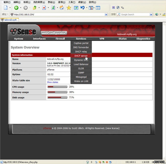The image size is (166, 164).
Task: Open the view license link in the footer
Action: (112, 128)
